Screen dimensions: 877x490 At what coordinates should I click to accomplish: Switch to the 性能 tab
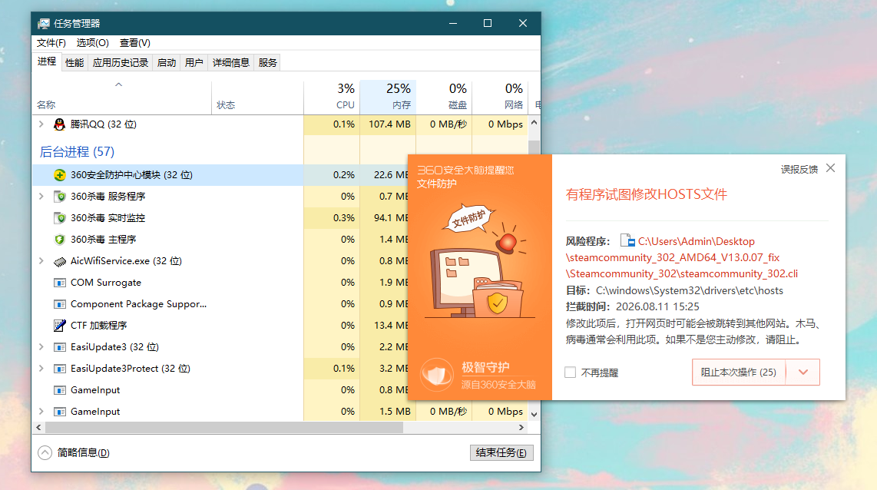(x=74, y=63)
